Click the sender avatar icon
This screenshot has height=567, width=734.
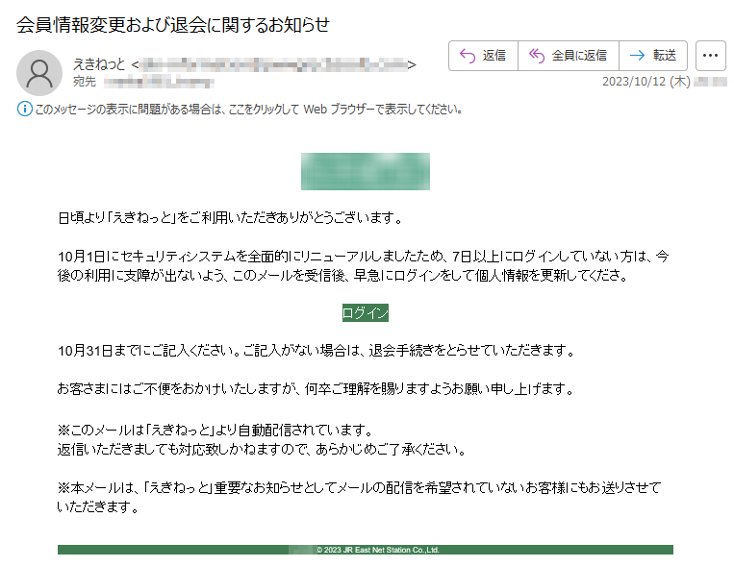click(x=39, y=73)
